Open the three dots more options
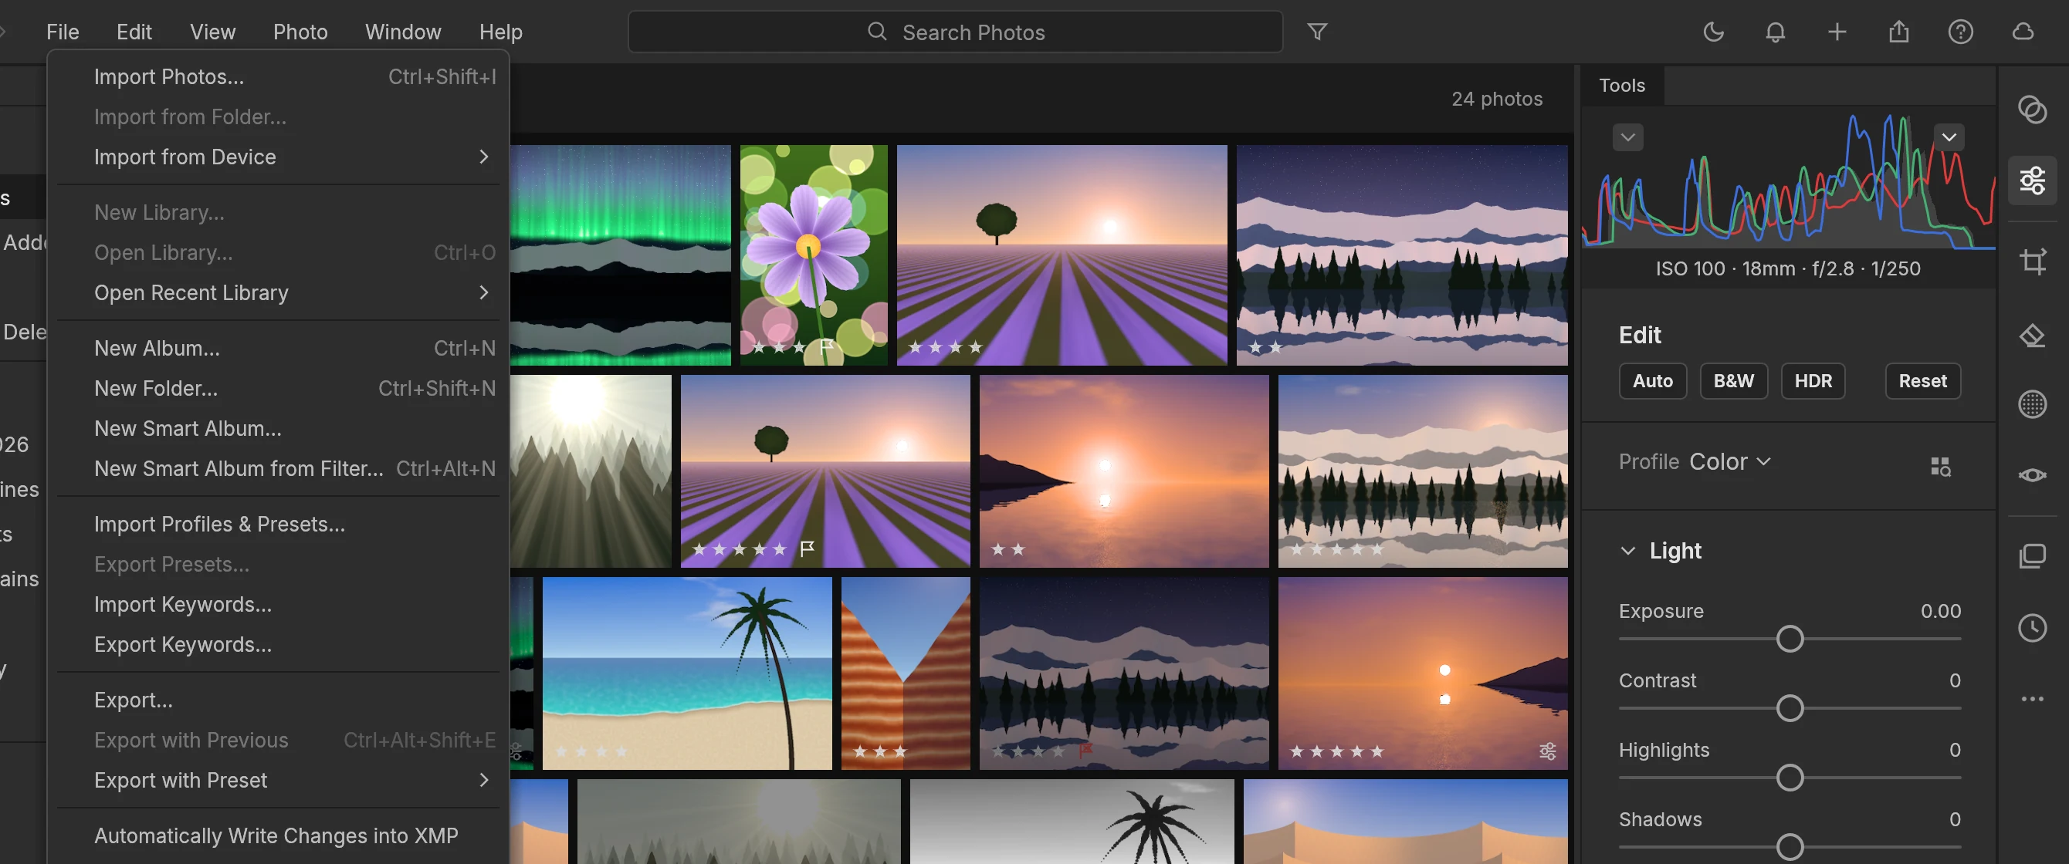 click(2032, 699)
